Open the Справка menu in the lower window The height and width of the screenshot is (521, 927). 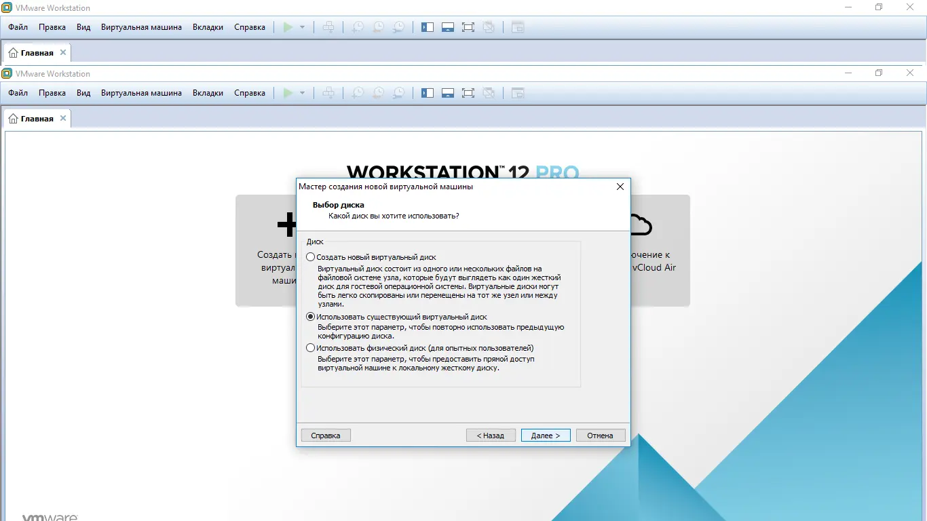tap(250, 93)
